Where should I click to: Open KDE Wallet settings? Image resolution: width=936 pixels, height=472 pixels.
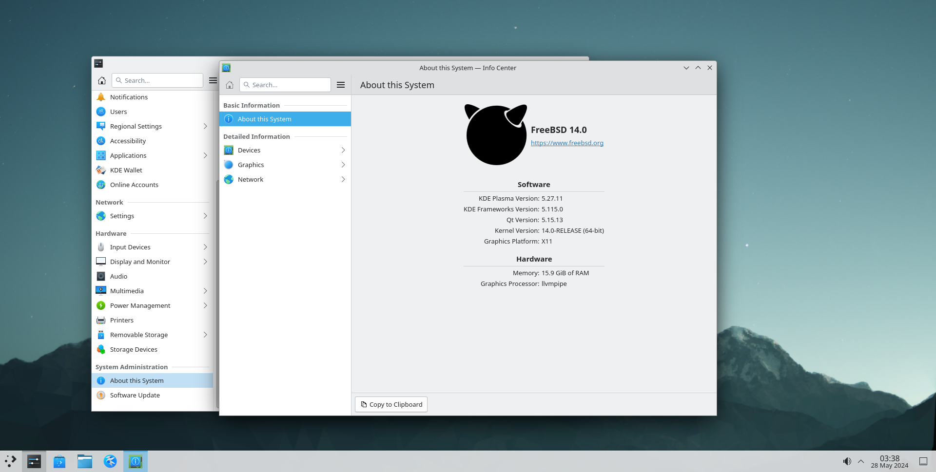pyautogui.click(x=126, y=170)
